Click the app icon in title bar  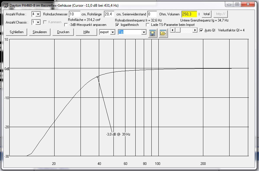point(6,6)
